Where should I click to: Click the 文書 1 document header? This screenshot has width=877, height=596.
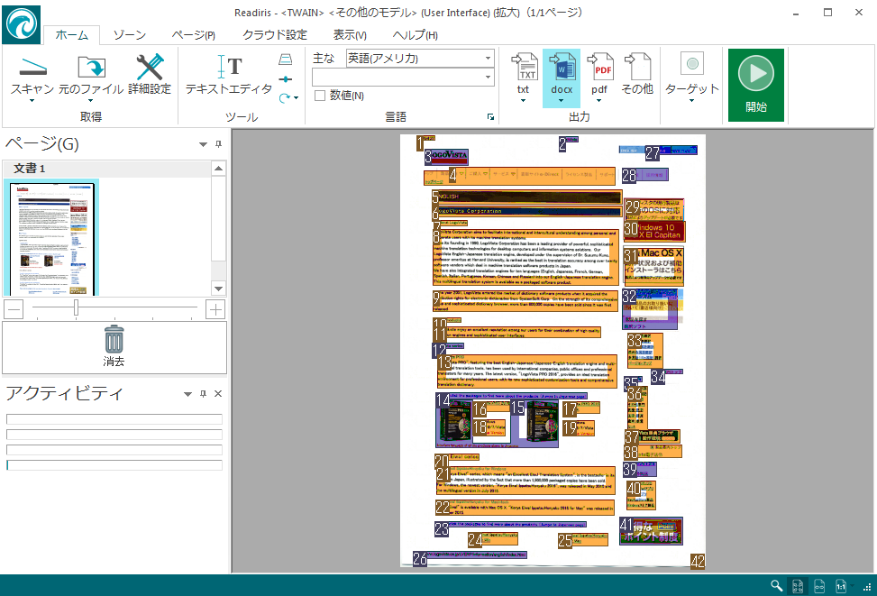[106, 168]
